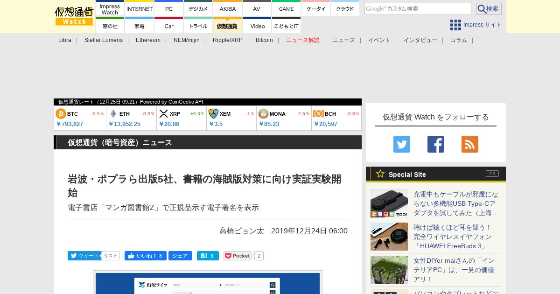Image resolution: width=560 pixels, height=294 pixels.
Task: Click the Bitcoin BTC coin icon
Action: tap(61, 114)
